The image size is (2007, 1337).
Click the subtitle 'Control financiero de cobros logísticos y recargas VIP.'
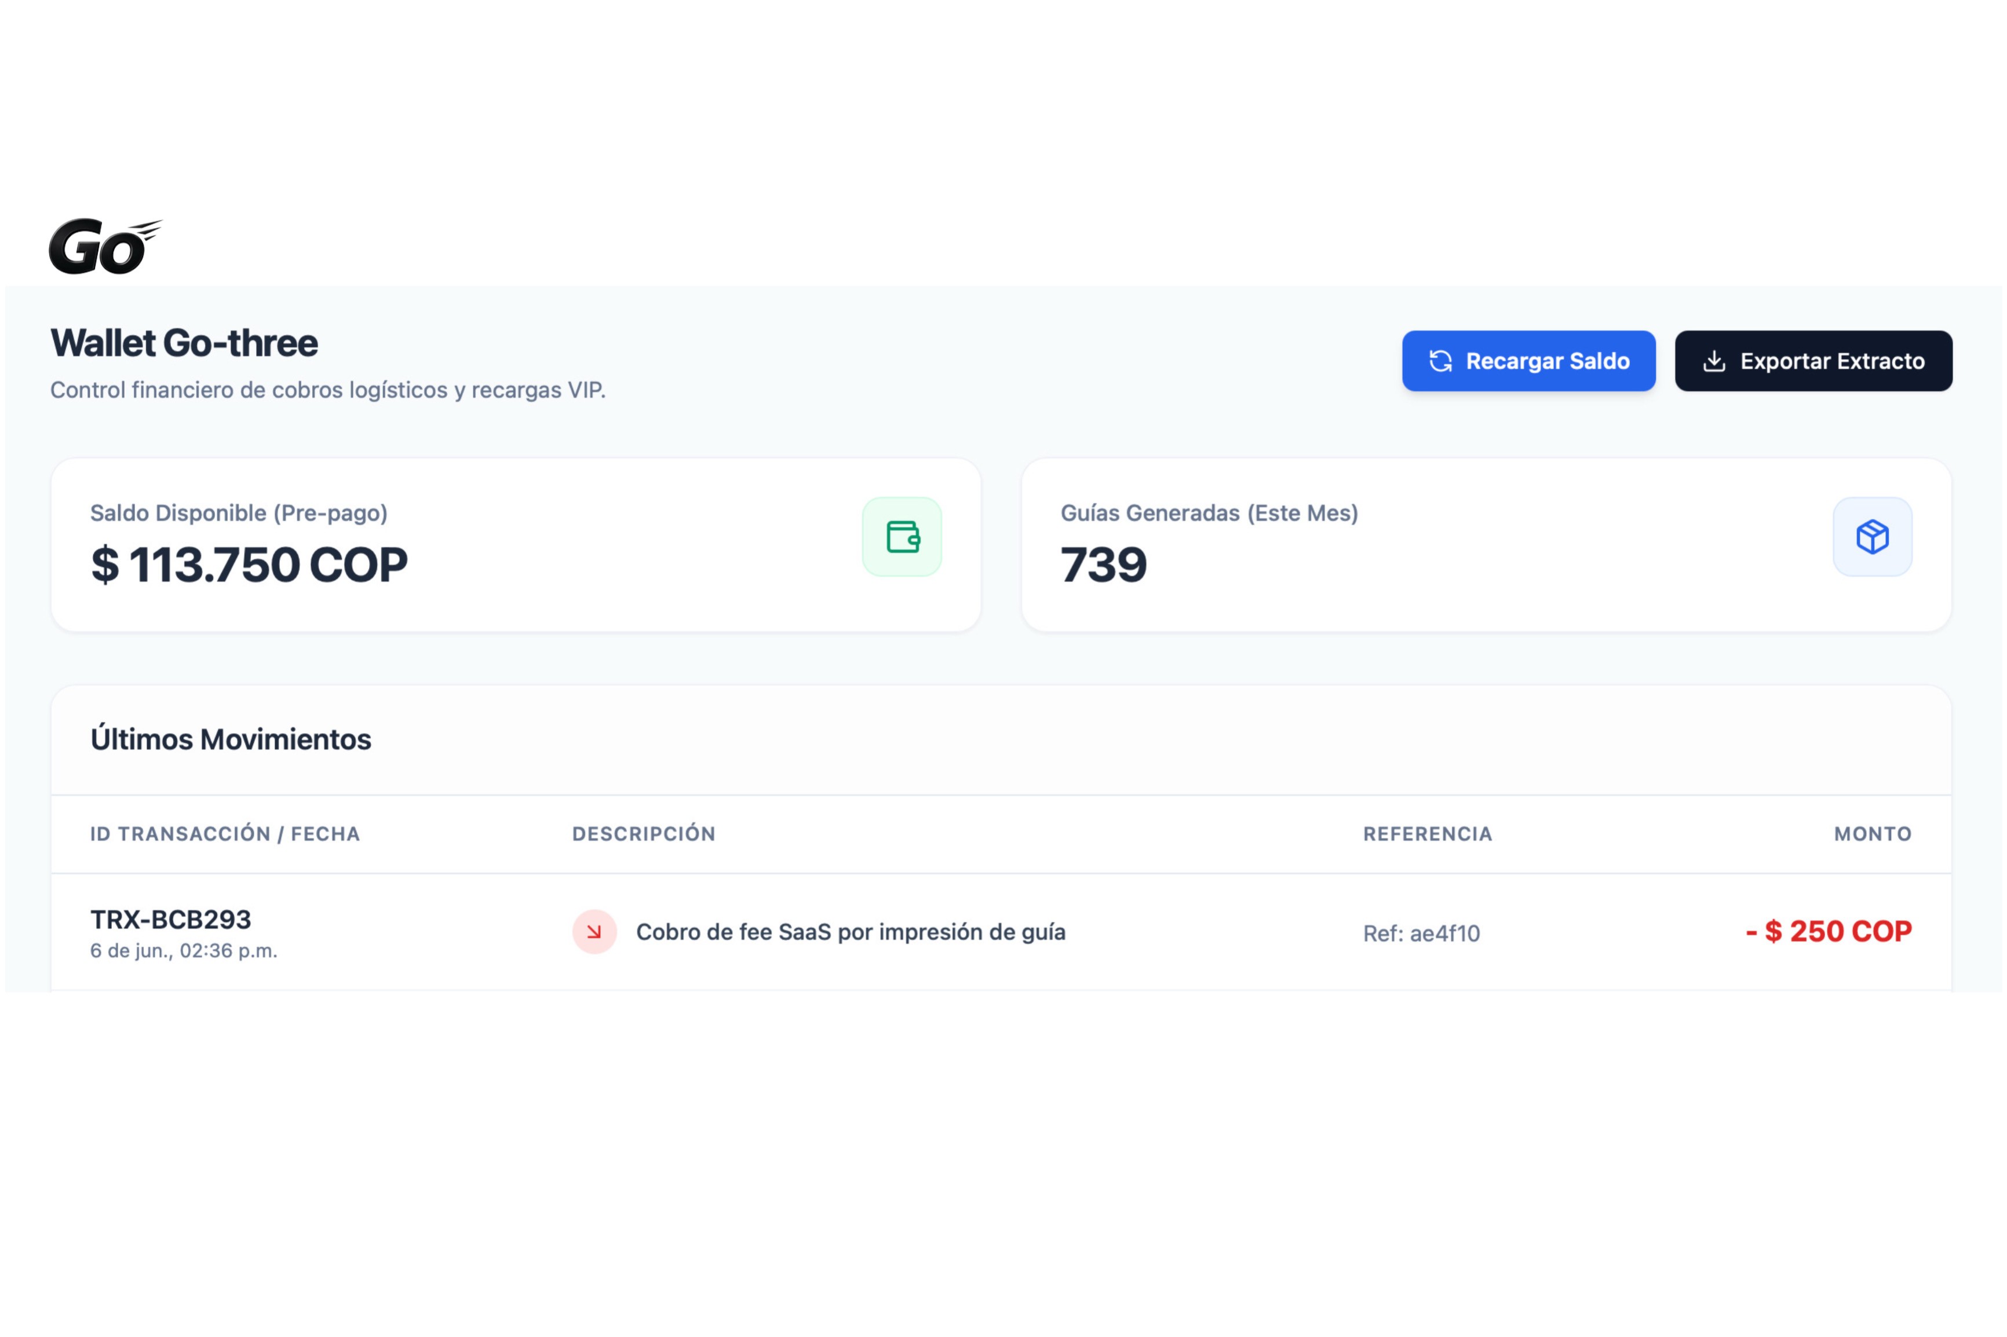327,390
